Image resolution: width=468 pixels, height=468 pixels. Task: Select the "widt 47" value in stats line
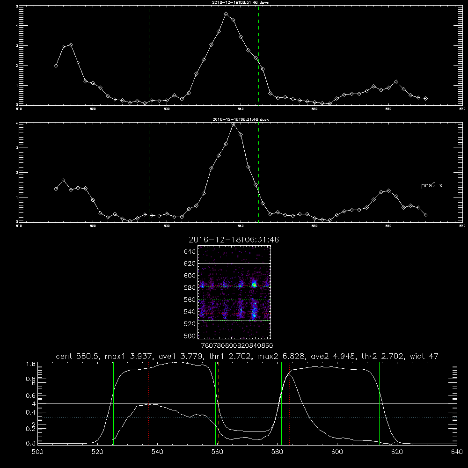[x=424, y=356]
